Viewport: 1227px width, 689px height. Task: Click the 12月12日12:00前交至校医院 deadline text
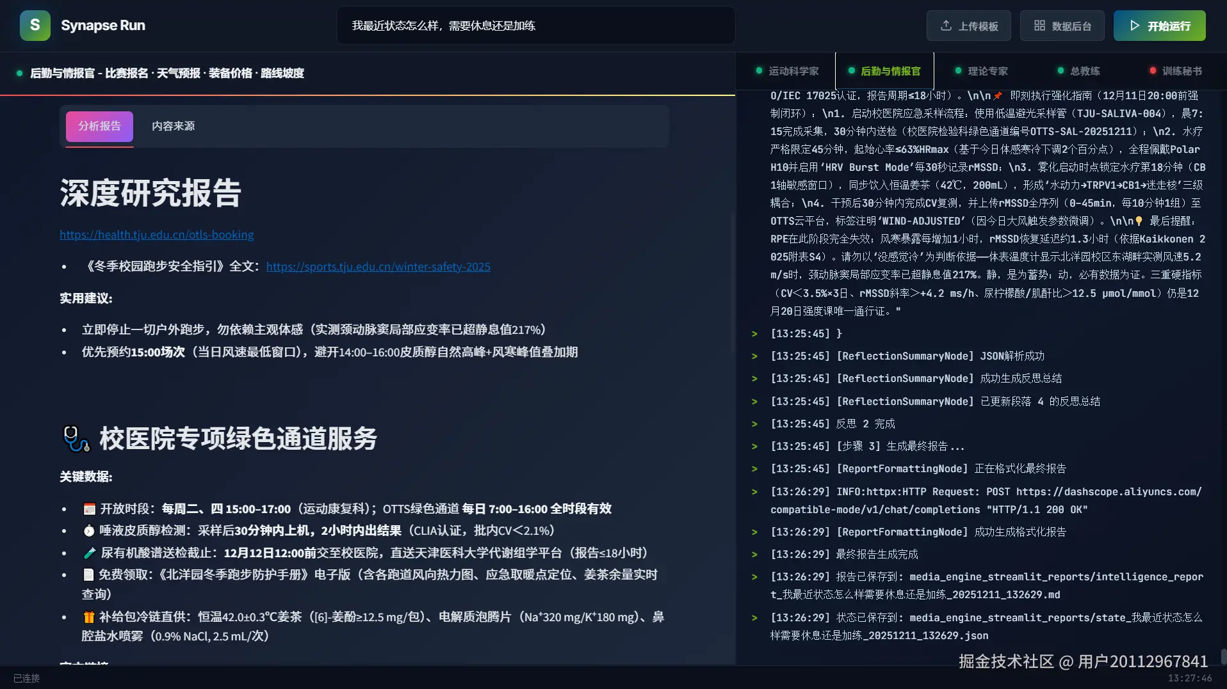304,553
